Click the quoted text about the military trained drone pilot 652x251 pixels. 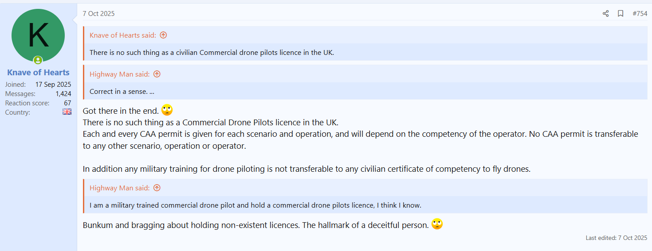(x=255, y=205)
